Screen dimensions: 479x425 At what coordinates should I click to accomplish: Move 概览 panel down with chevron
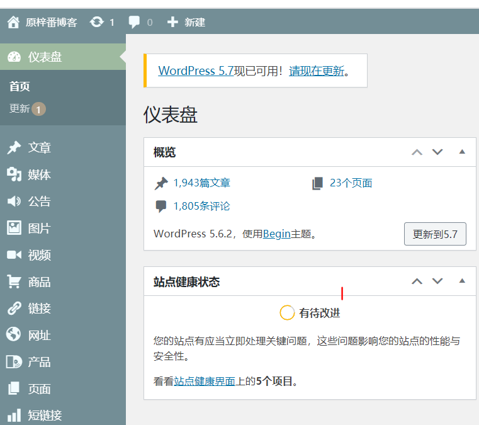[437, 152]
